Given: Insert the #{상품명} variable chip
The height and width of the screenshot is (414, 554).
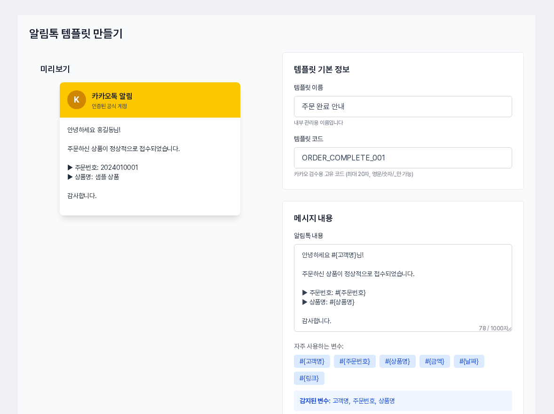Looking at the screenshot, I should pyautogui.click(x=397, y=361).
